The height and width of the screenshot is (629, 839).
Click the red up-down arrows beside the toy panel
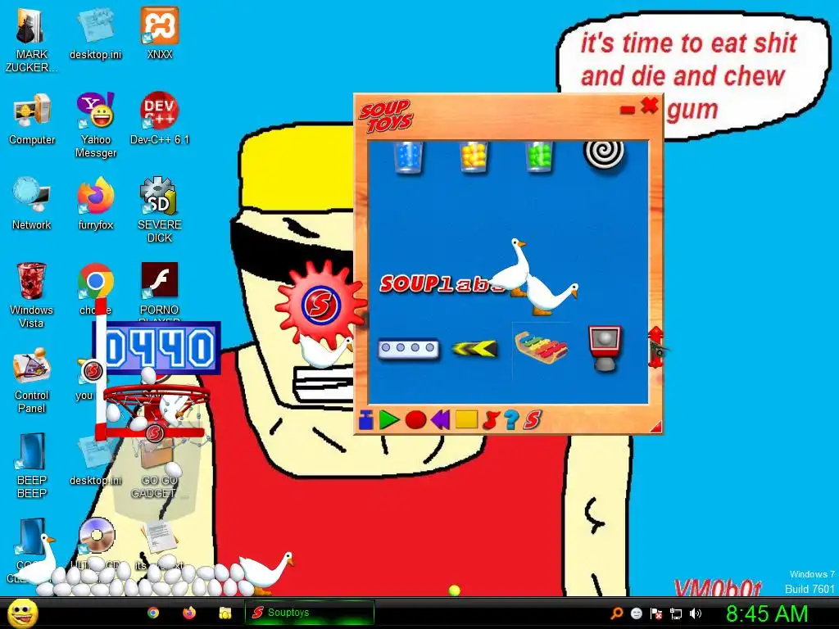(655, 347)
